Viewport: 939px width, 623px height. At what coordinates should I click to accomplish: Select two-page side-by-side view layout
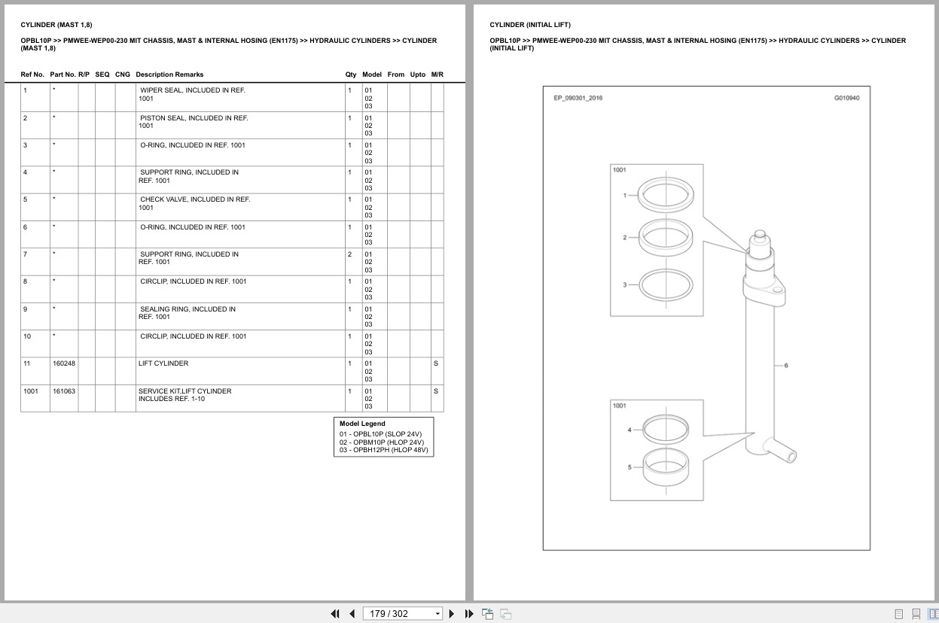pyautogui.click(x=931, y=614)
